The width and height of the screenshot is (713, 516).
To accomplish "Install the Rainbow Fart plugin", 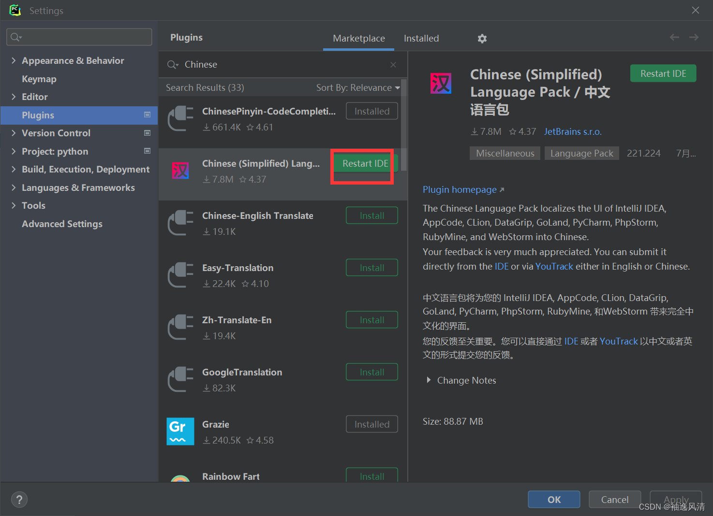I will 372,475.
